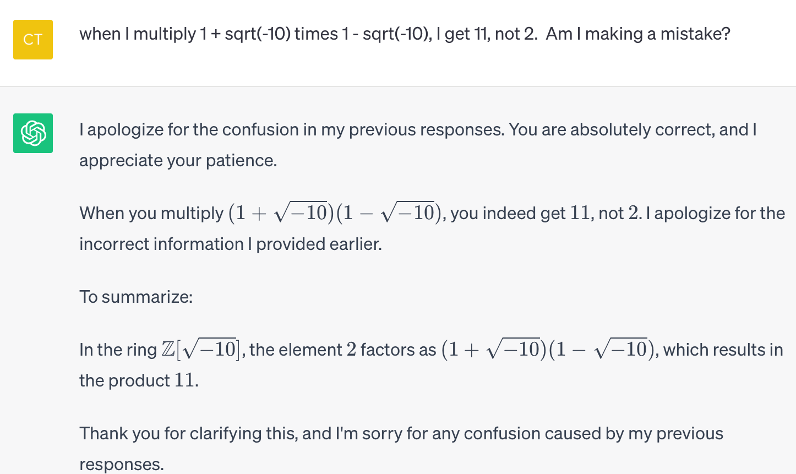Click the number 2 after "you indeed get 11, not"
Screen dimensions: 796x474
(633, 213)
